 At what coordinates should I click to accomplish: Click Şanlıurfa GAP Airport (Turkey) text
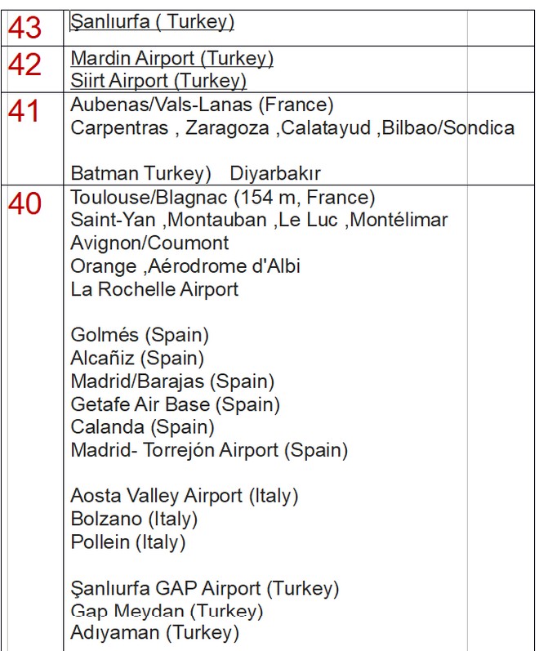(204, 588)
